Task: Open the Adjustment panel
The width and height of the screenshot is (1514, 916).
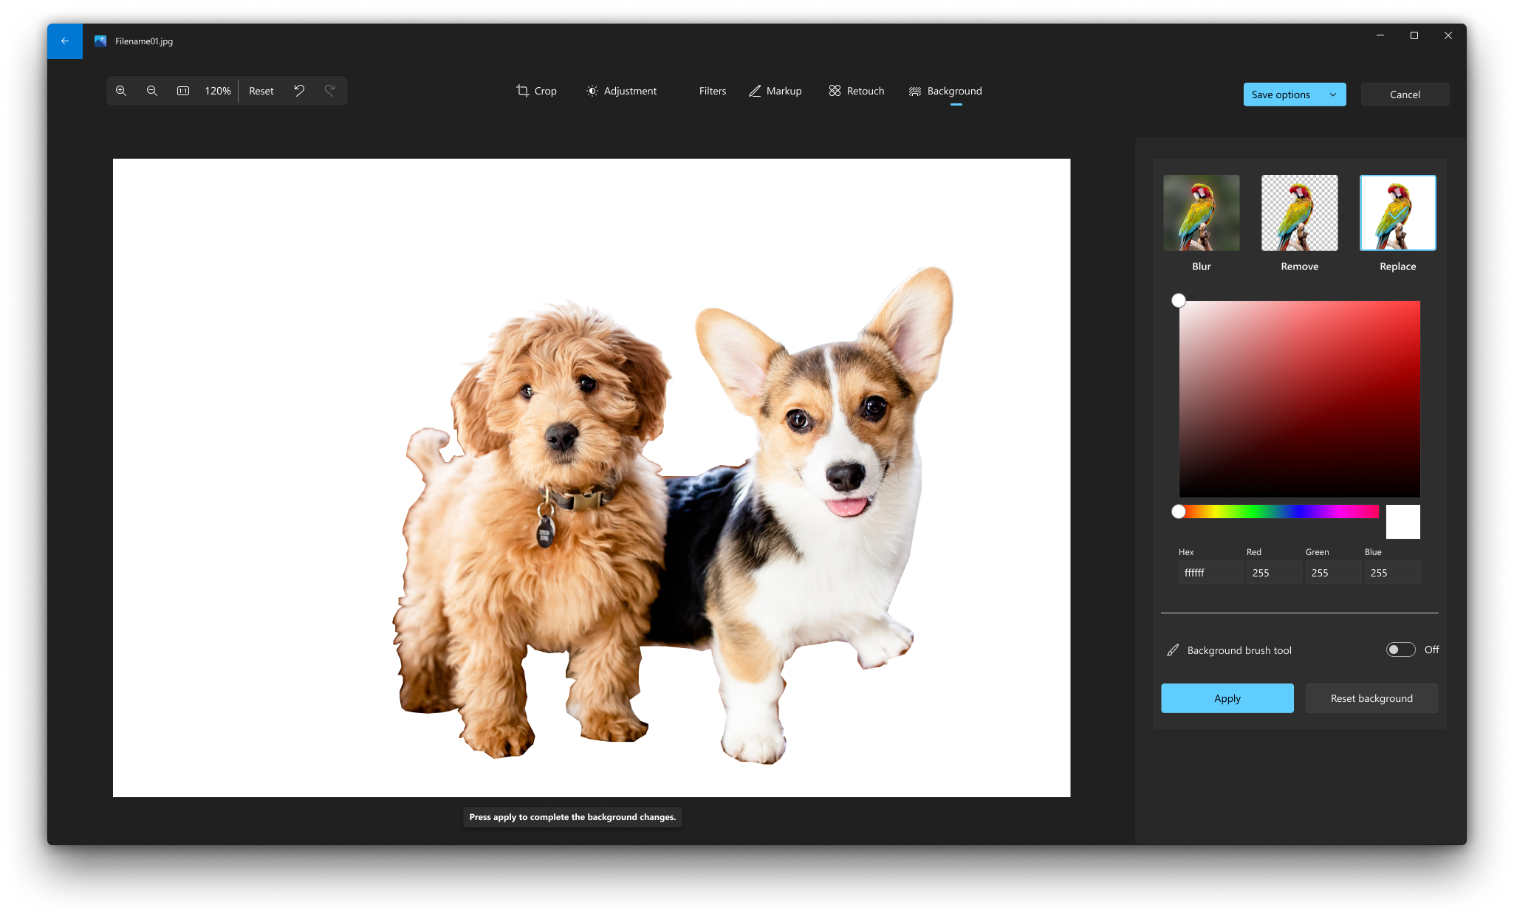Action: [x=622, y=91]
